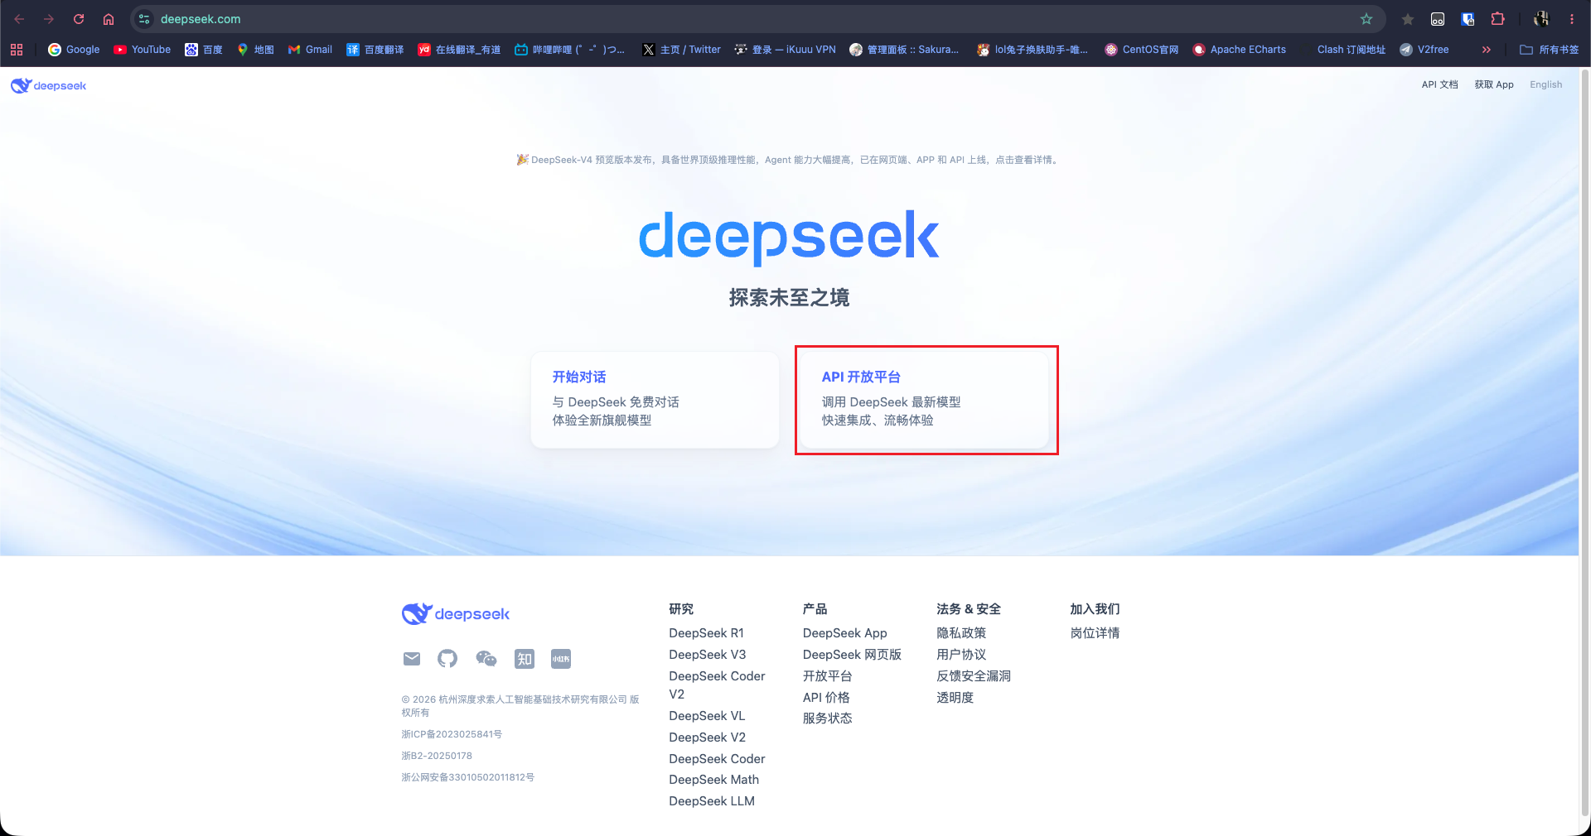Open the 哔哩哔哩 bookmark
This screenshot has width=1591, height=836.
coord(570,50)
